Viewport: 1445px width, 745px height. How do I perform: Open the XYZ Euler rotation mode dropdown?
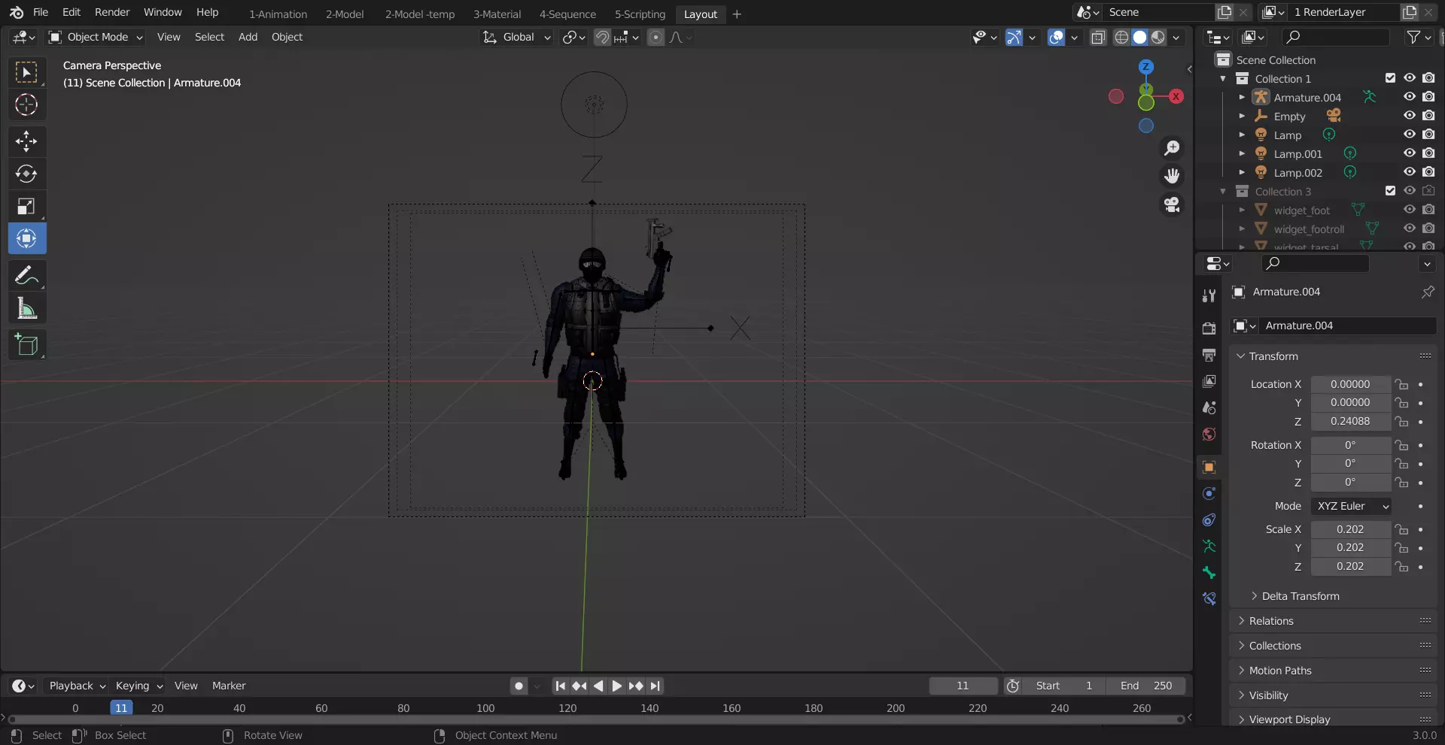click(x=1351, y=506)
